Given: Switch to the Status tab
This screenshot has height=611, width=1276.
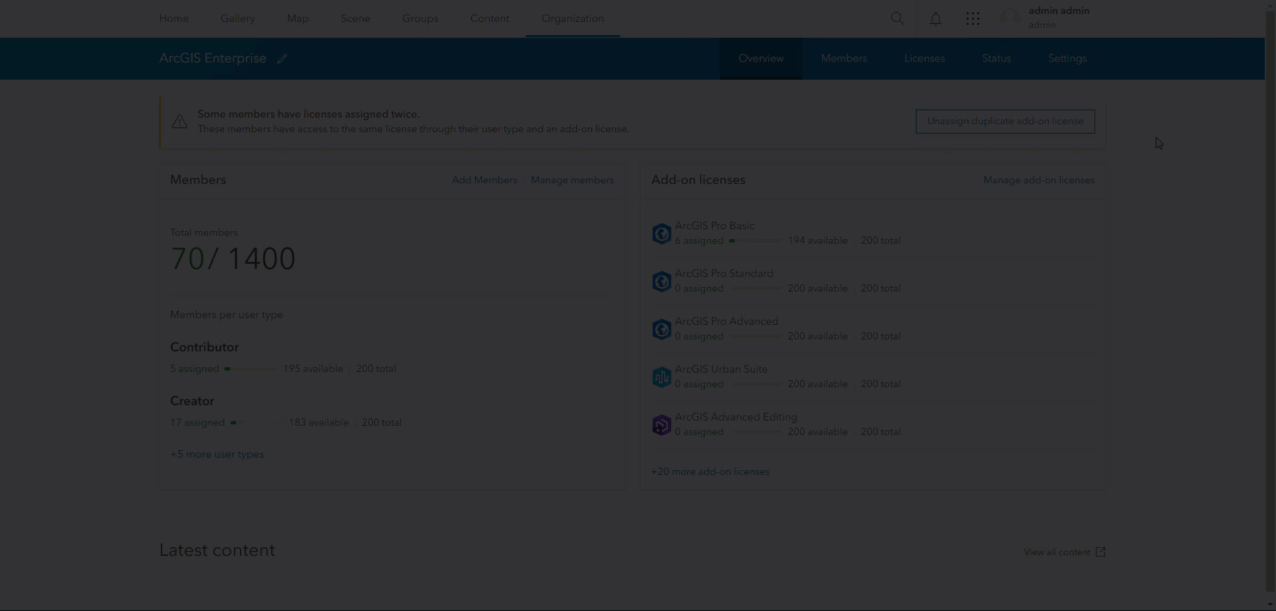Looking at the screenshot, I should coord(996,58).
